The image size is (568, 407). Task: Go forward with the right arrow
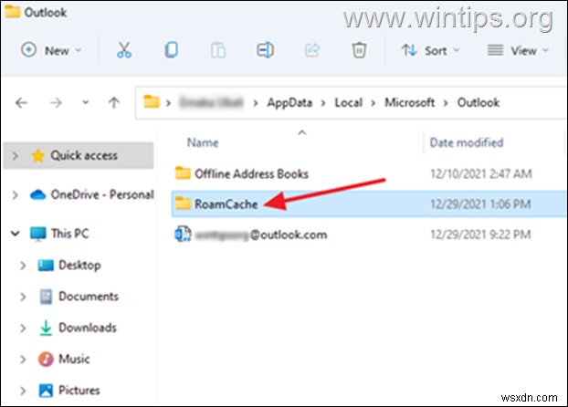(56, 103)
